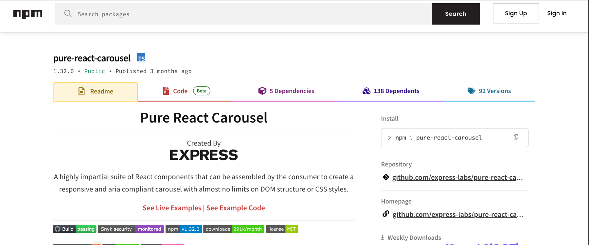Click the version 1.32.0 text

pos(63,71)
